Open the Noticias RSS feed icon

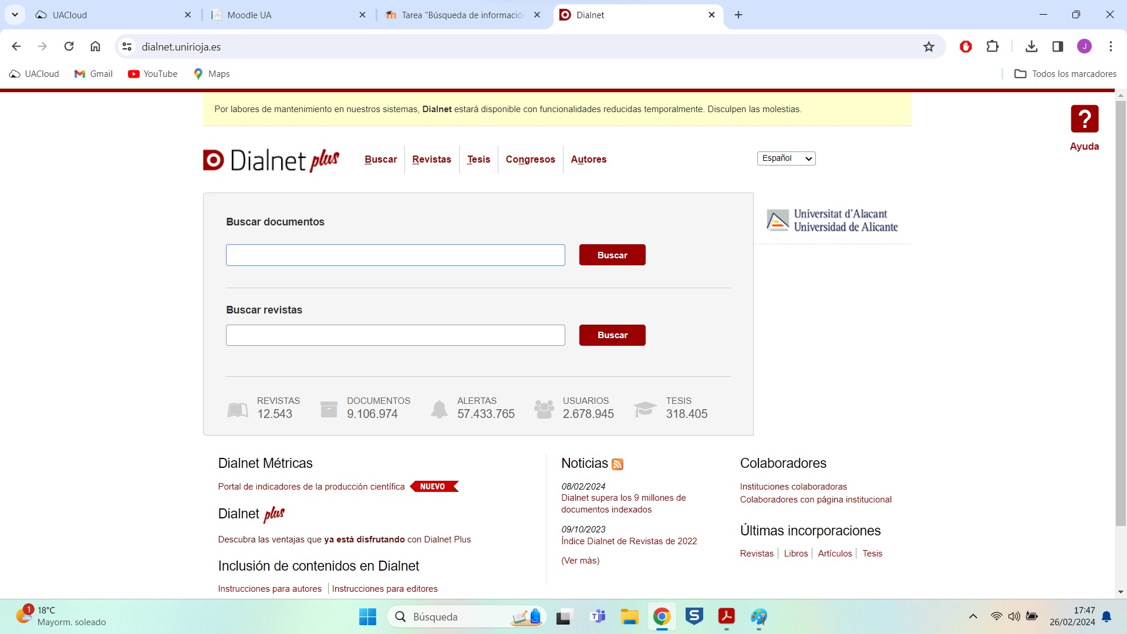pos(618,464)
